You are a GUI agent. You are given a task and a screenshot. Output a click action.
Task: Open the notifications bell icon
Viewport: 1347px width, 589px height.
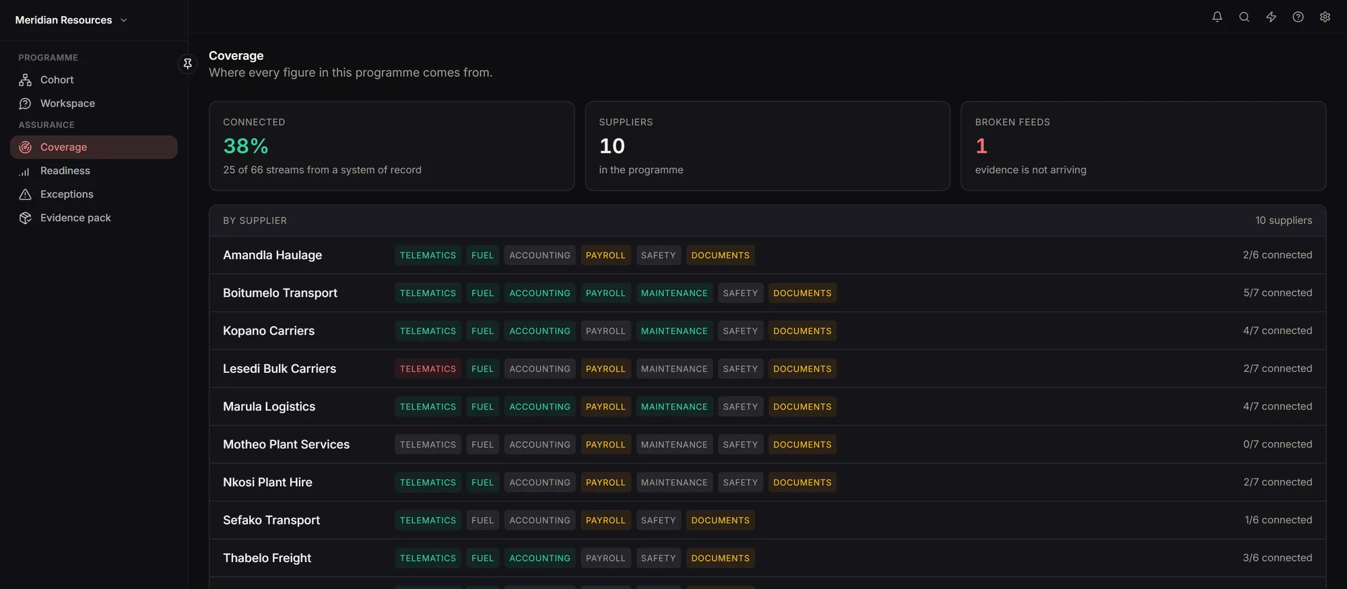point(1217,17)
